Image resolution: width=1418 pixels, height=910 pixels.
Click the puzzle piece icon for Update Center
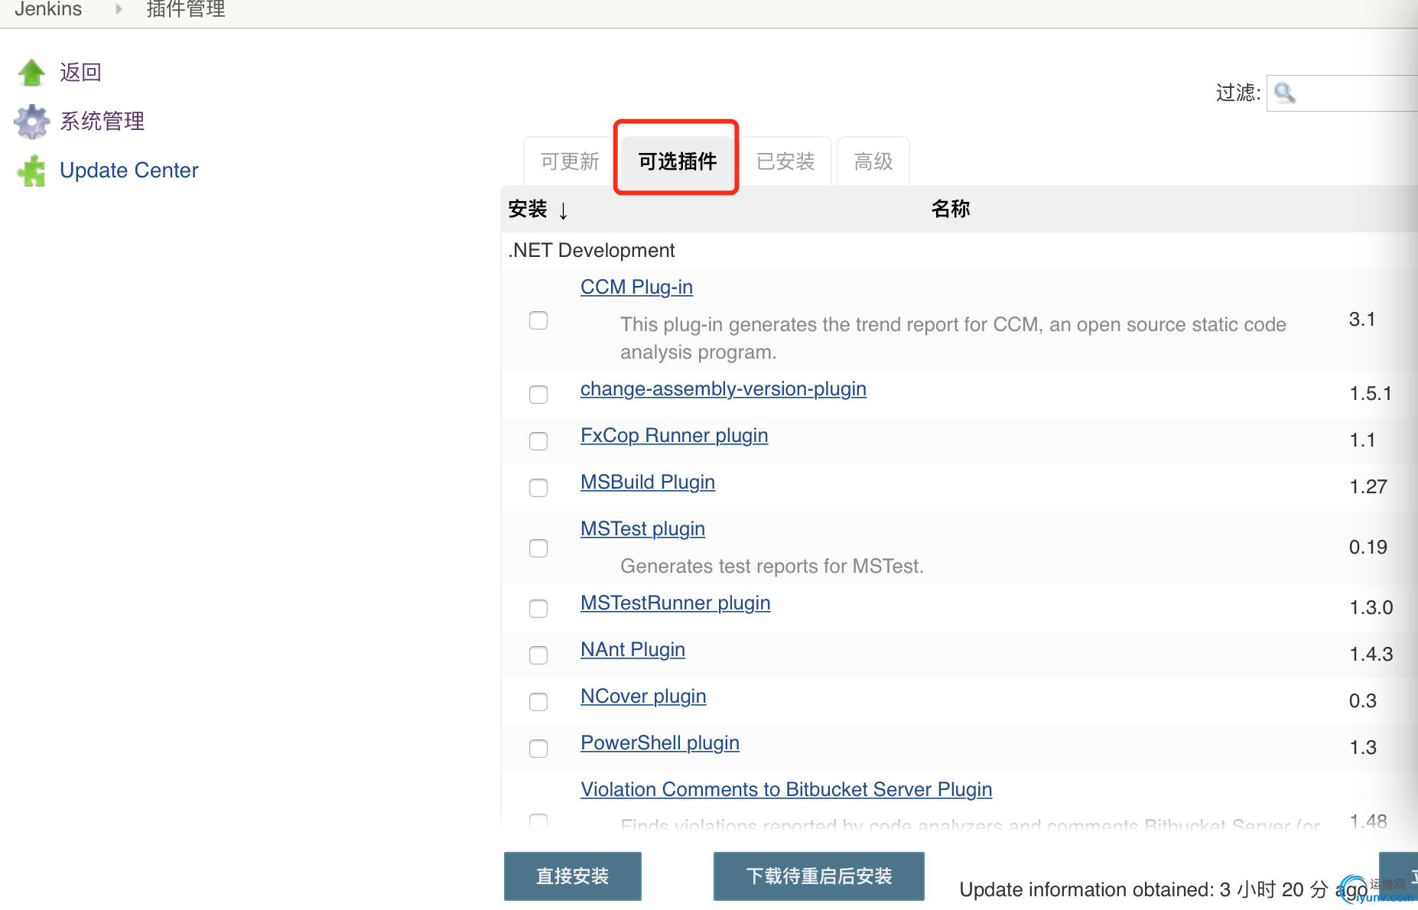coord(31,171)
